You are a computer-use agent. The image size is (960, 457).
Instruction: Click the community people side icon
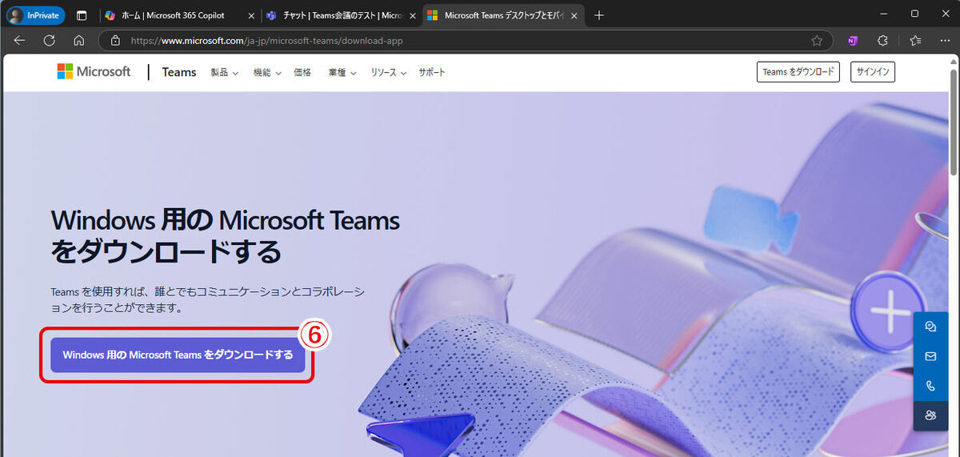point(930,415)
